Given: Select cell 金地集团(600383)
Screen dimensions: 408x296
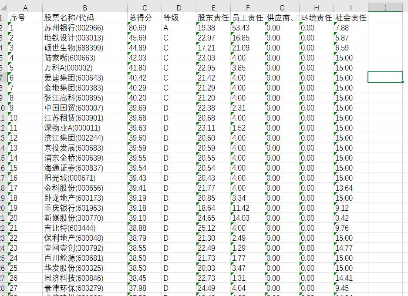Looking at the screenshot, I should tap(85, 87).
